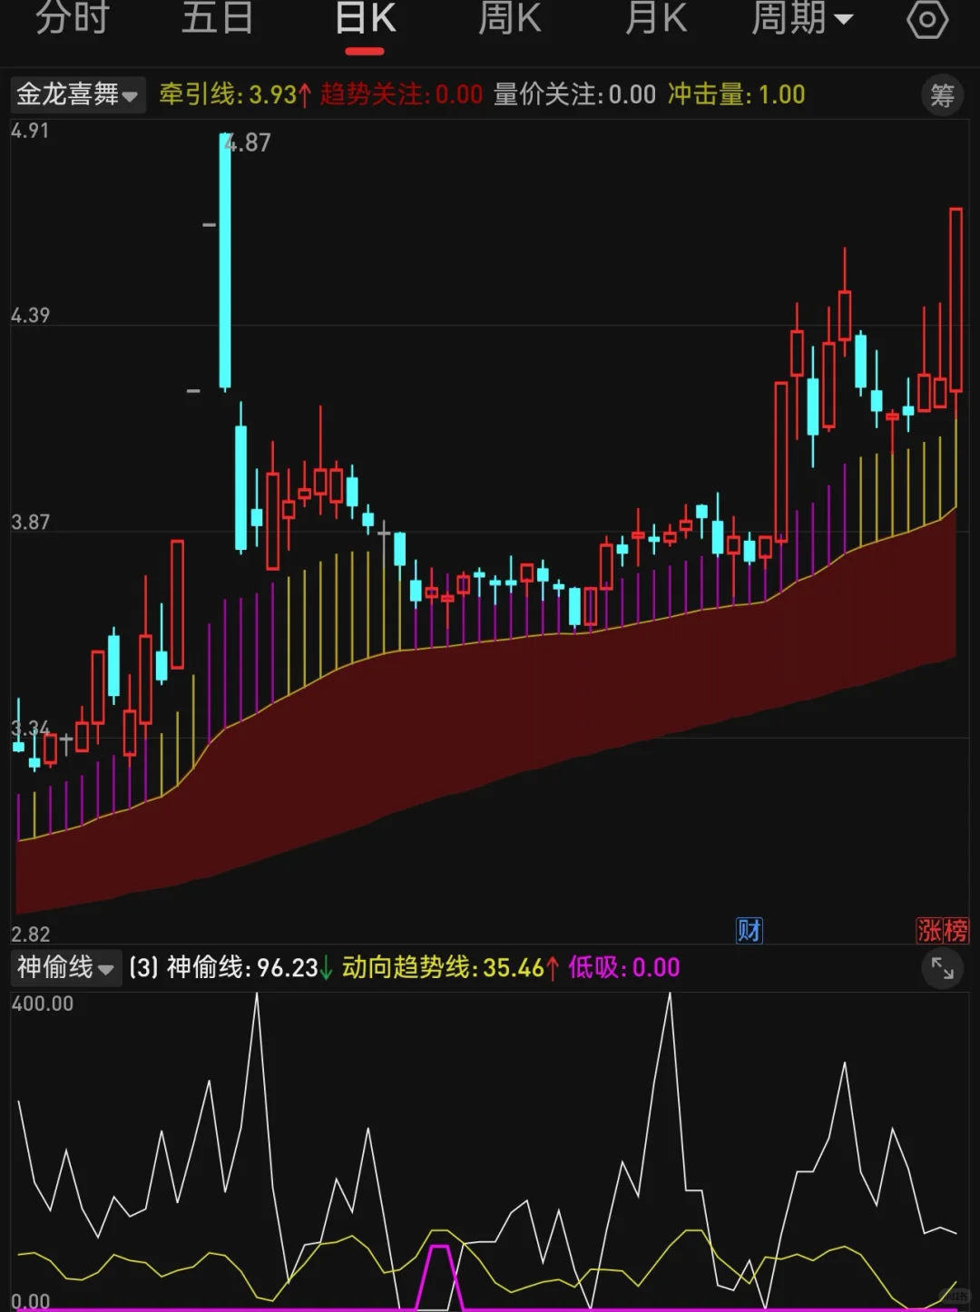This screenshot has height=1312, width=980.
Task: Switch to the 周K weekly chart tab
Action: coord(510,18)
